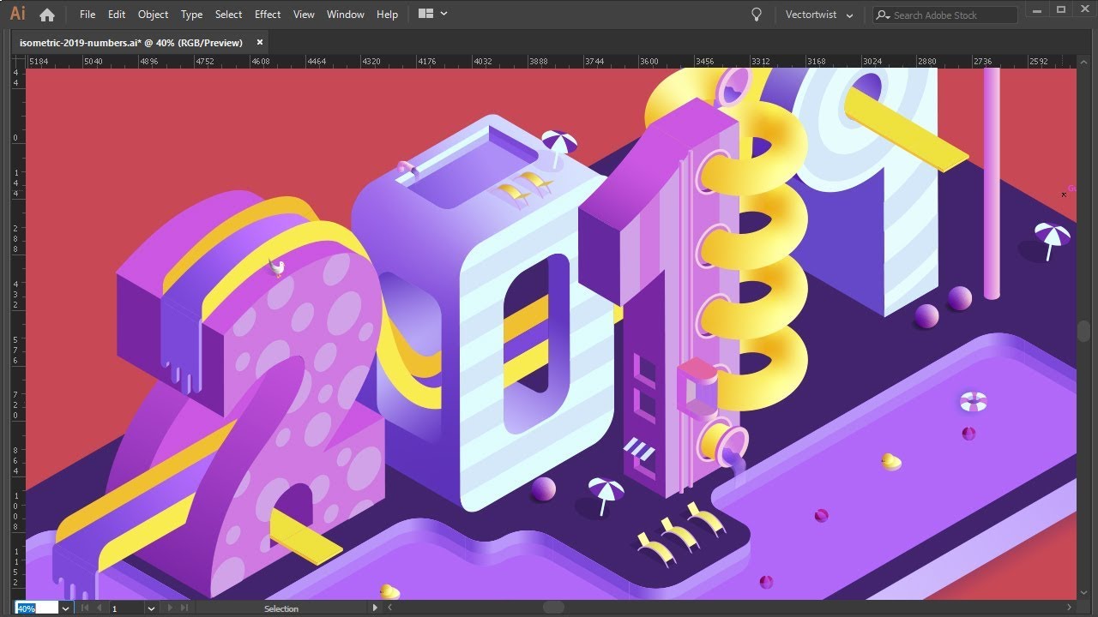Open the View menu
Screen dimensions: 1098x617
(304, 15)
